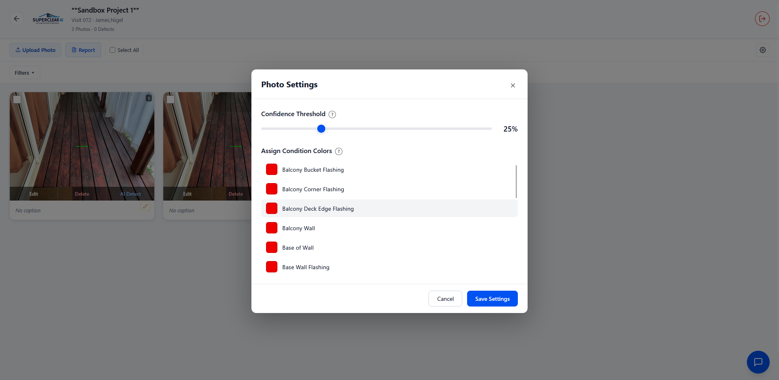Click Save Settings button

tap(492, 298)
